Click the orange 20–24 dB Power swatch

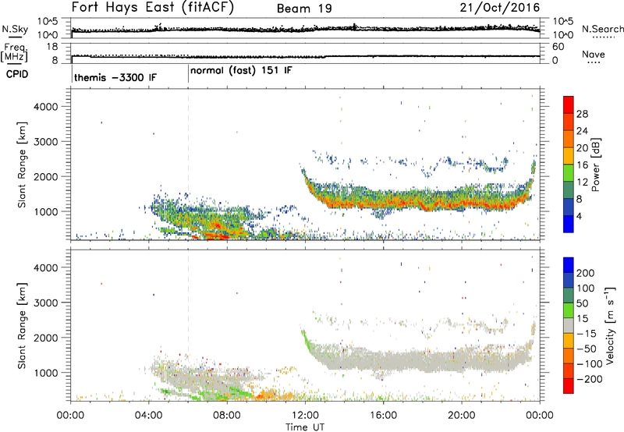pos(569,139)
